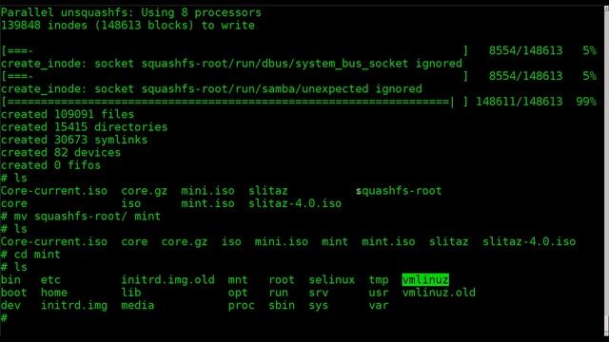The height and width of the screenshot is (342, 609).
Task: Select the squashfs-root directory name in ls output
Action: tap(399, 191)
